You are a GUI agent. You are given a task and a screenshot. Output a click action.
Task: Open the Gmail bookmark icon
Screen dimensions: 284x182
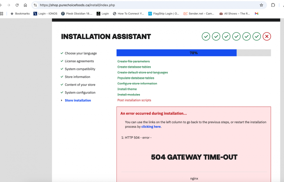(x=256, y=14)
